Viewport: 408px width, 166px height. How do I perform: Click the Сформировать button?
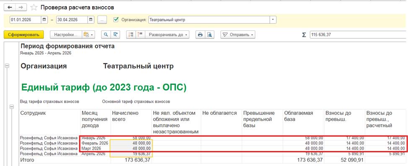[24, 35]
